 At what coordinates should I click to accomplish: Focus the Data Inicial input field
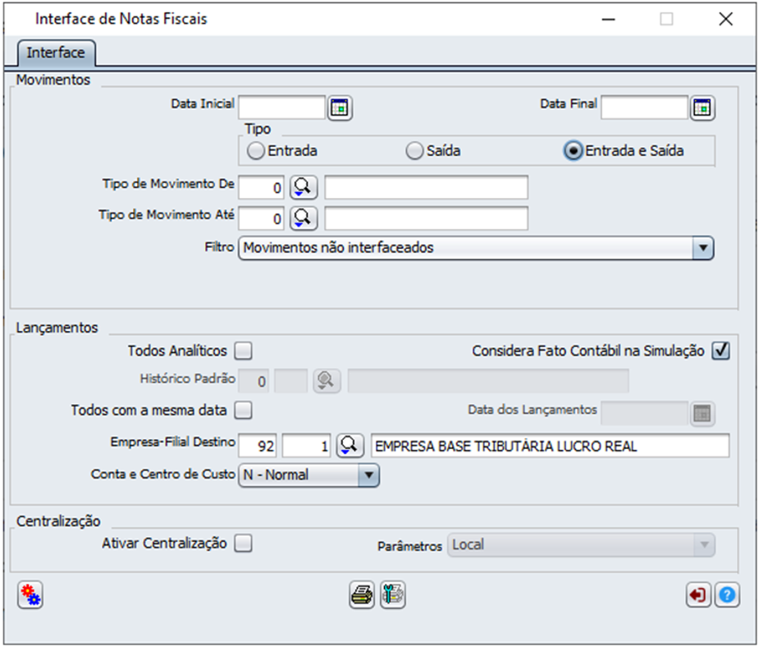point(281,108)
